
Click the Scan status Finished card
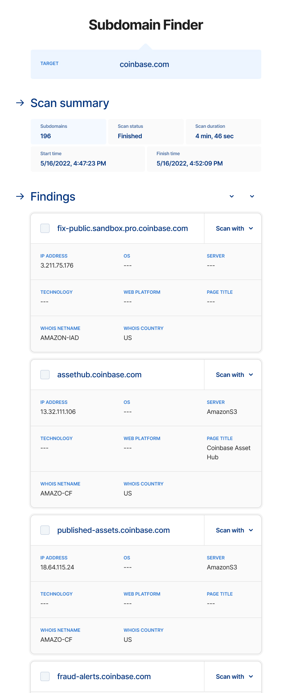[146, 131]
